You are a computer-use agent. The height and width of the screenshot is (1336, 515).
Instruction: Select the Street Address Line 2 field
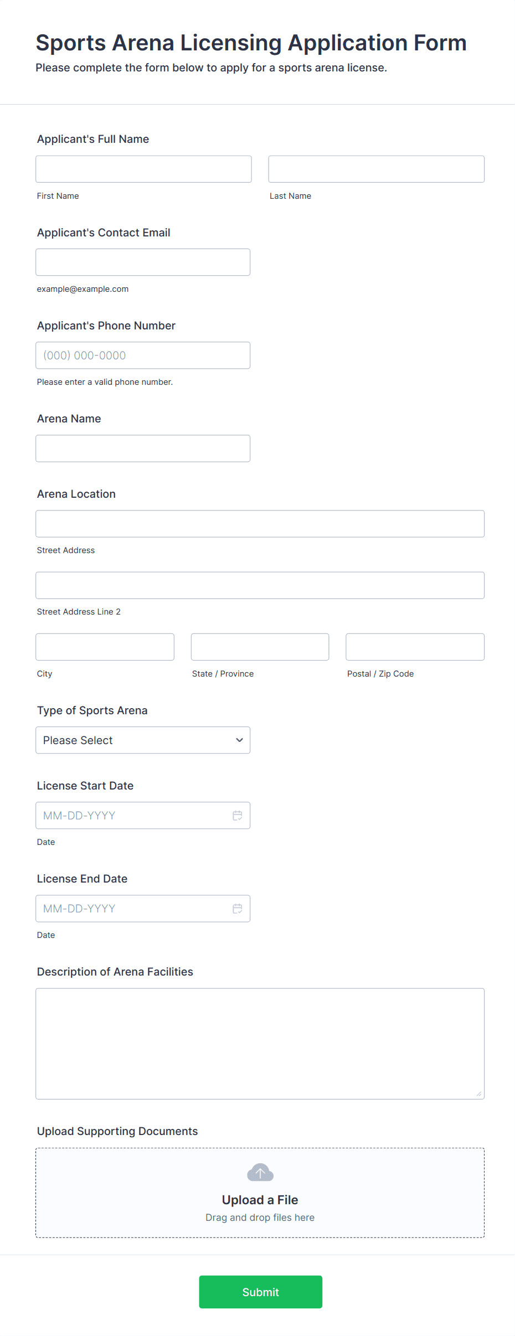[x=260, y=585]
